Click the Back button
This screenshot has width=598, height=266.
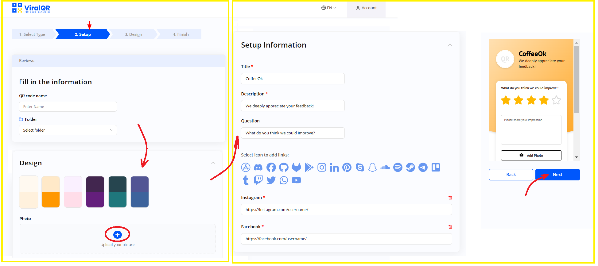[511, 175]
